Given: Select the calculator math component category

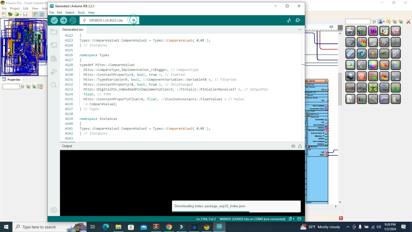Looking at the screenshot, I should tap(350, 42).
